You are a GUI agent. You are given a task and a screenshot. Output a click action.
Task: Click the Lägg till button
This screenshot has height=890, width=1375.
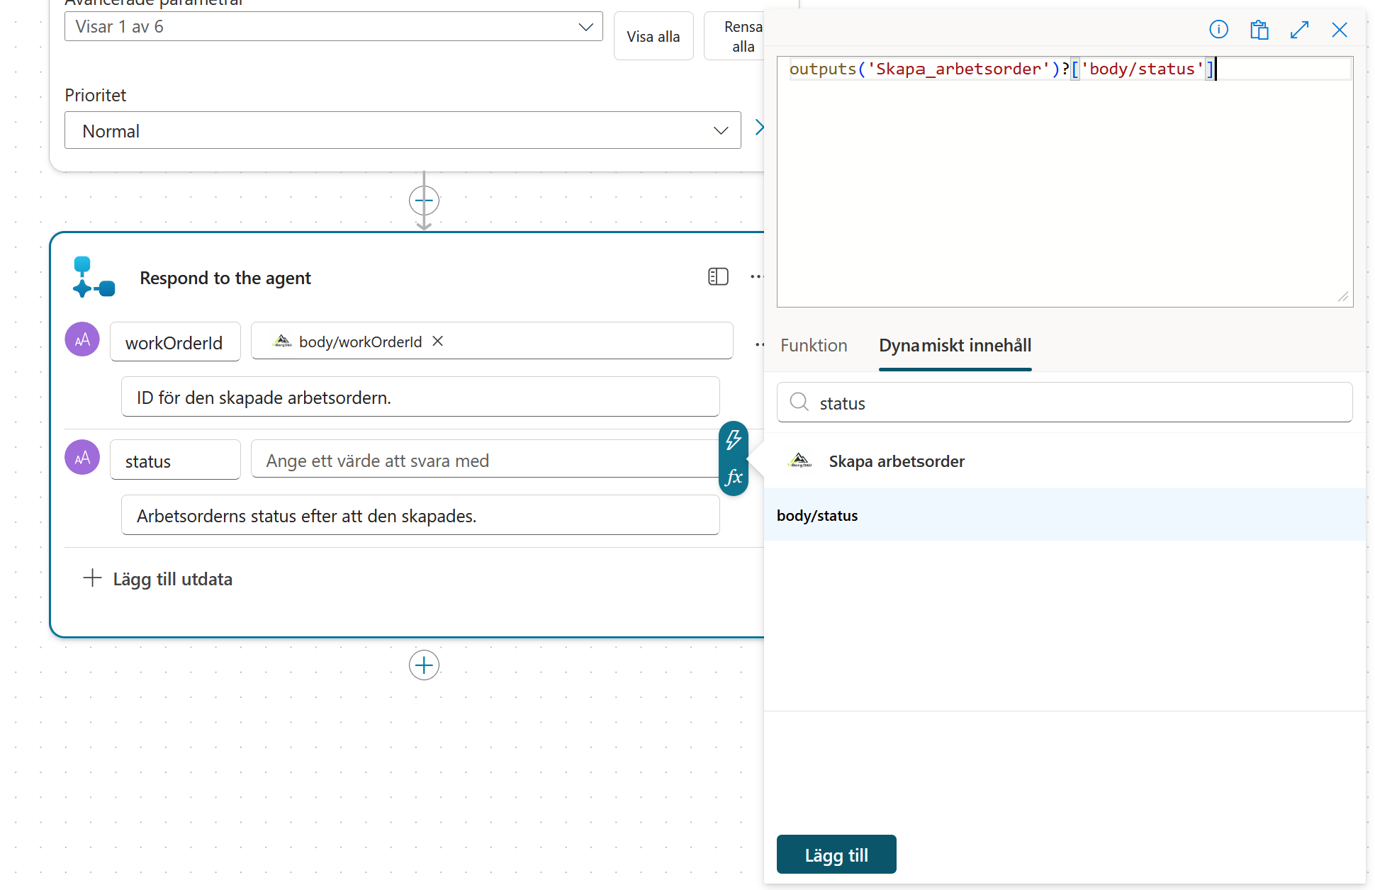tap(836, 855)
